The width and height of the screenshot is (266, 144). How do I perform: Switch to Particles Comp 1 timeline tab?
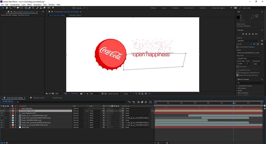[39, 98]
